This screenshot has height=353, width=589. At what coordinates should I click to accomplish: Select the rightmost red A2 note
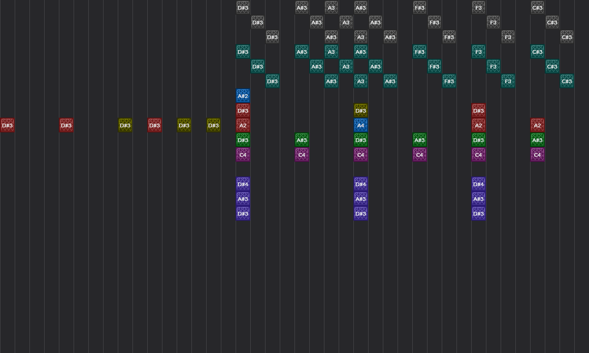point(537,125)
